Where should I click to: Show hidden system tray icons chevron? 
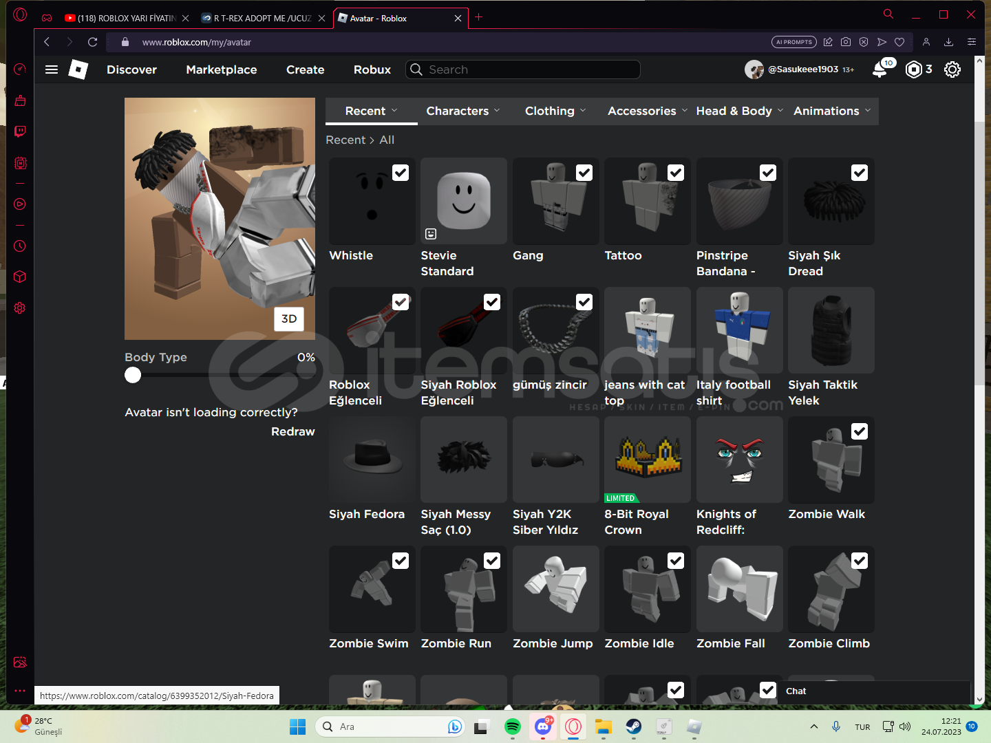point(814,726)
